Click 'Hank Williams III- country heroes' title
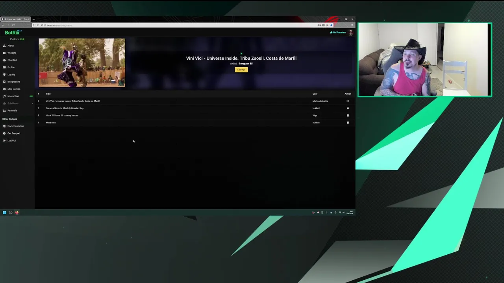 pos(62,116)
